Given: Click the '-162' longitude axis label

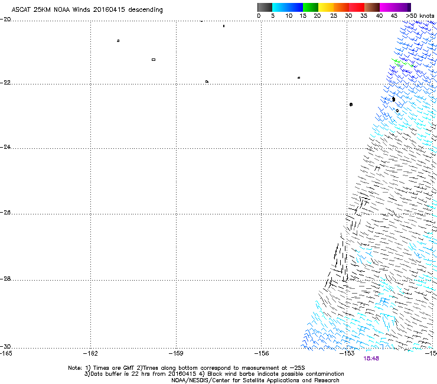Looking at the screenshot, I should coord(90,354).
